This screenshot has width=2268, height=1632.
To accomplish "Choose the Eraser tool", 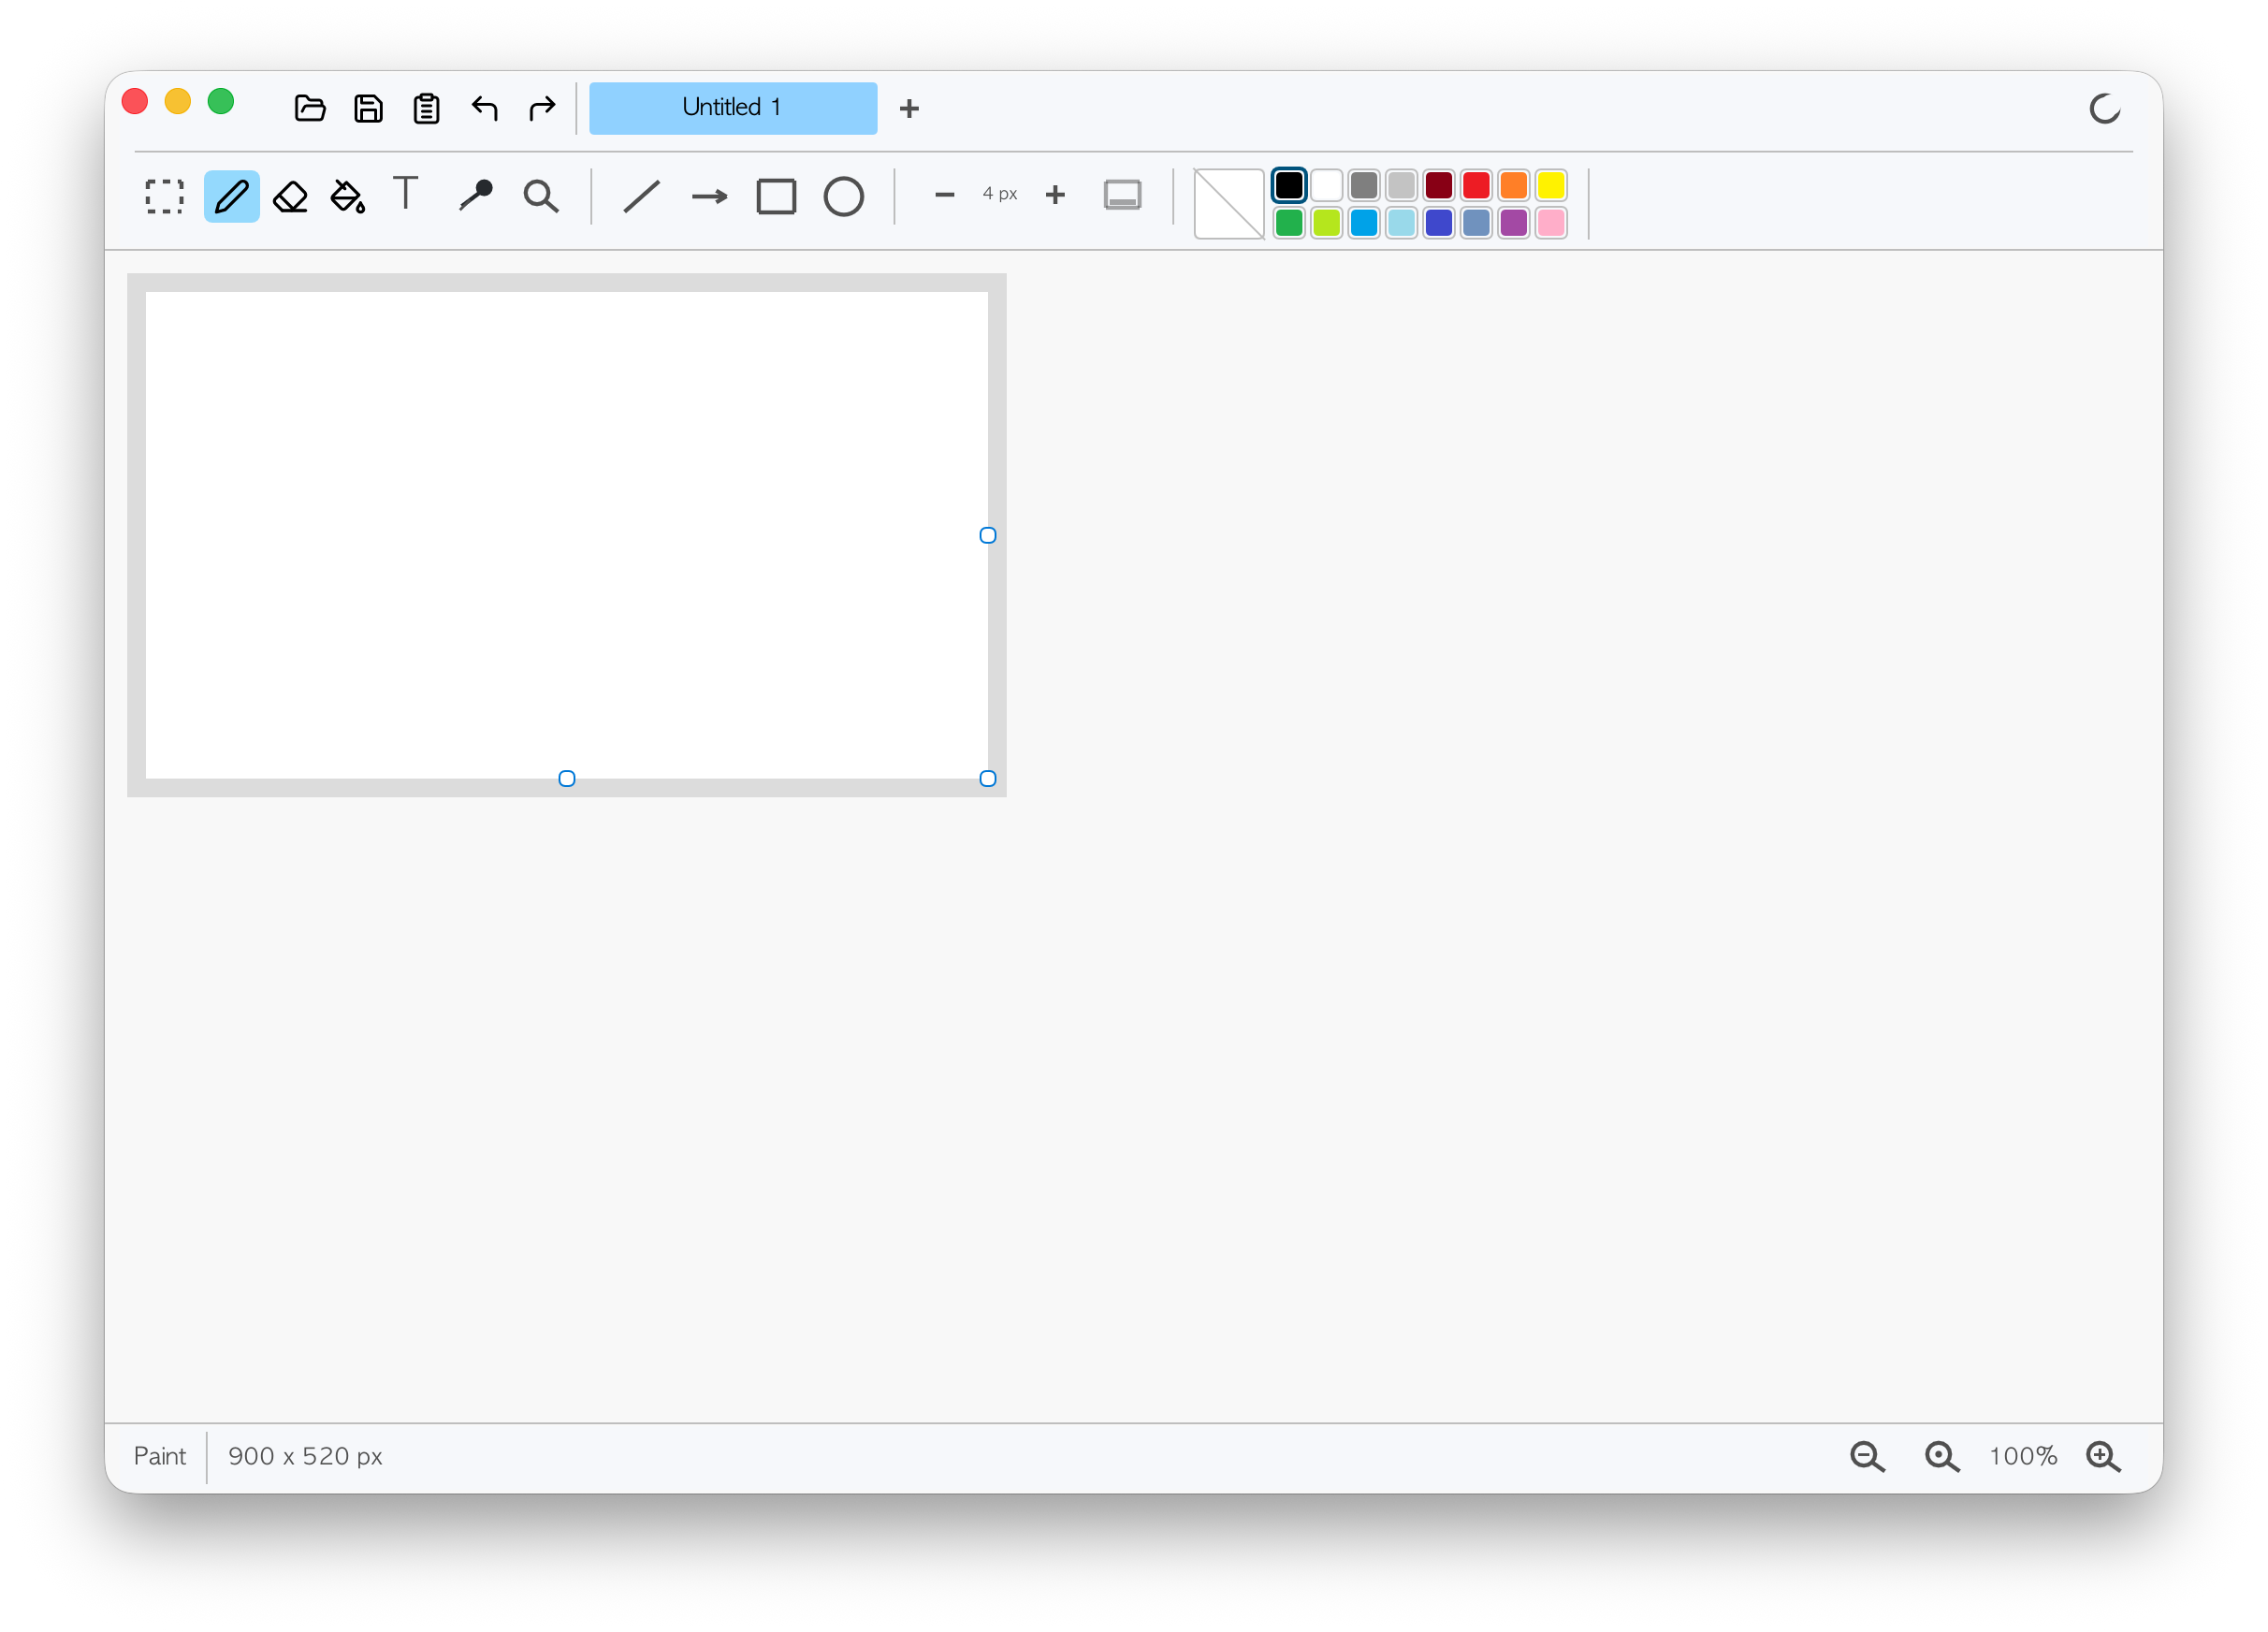I will coord(290,196).
